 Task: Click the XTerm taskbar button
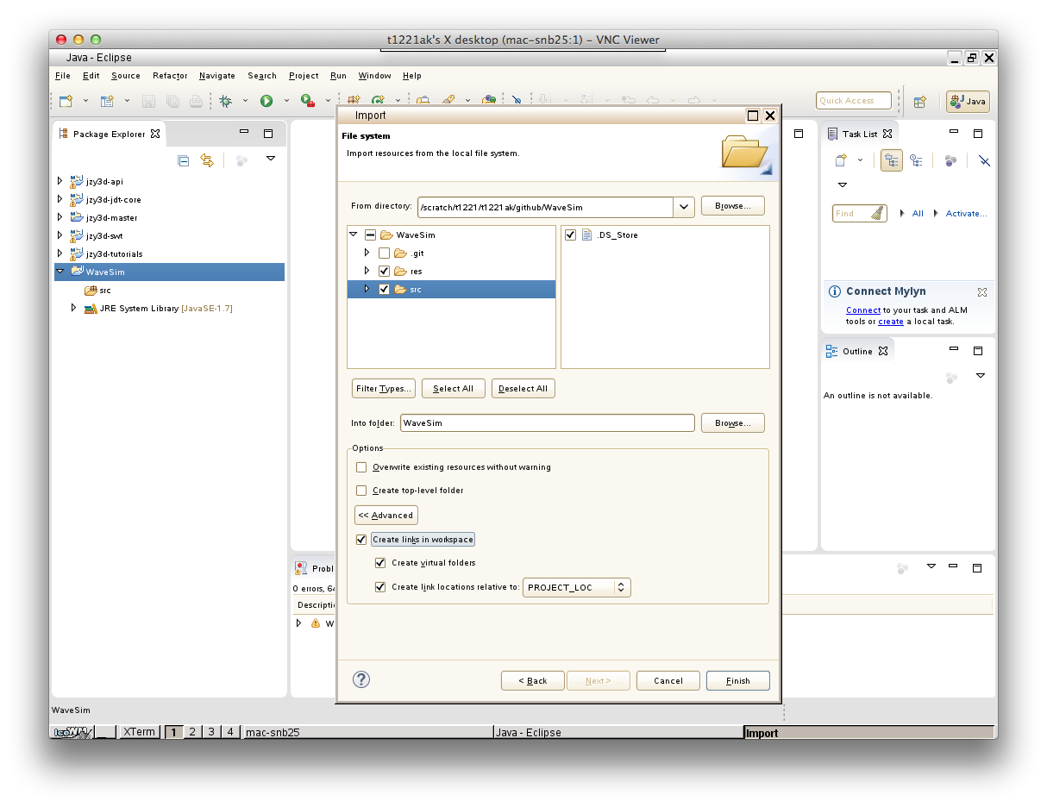139,732
